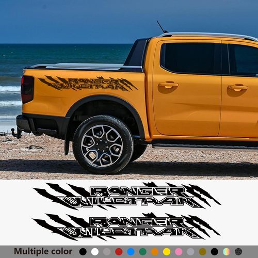Select the white color swatch
The width and height of the screenshot is (258, 258).
tap(95, 252)
